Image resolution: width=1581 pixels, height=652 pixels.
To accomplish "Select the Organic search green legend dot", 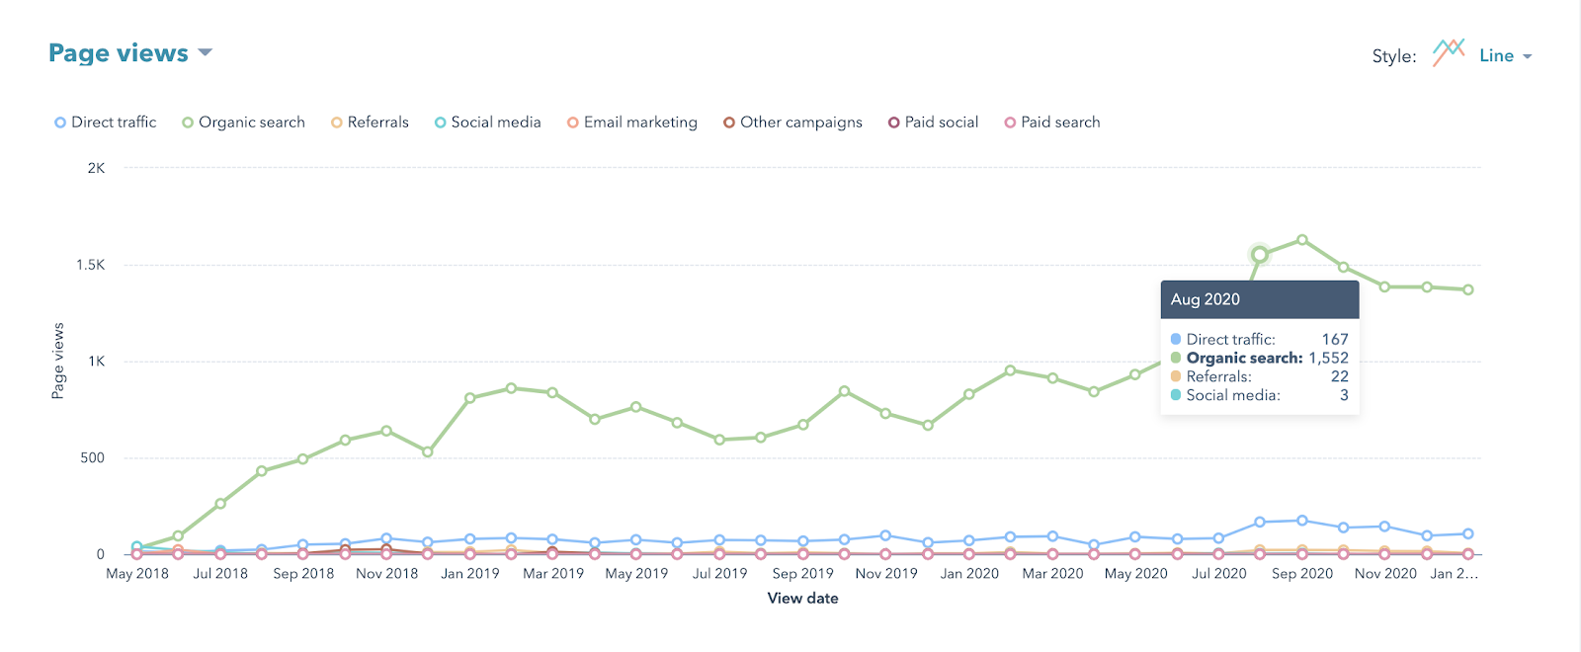I will click(x=188, y=122).
